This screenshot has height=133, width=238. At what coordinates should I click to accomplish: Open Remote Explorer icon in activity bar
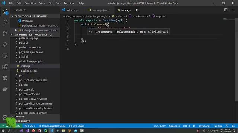[x=5, y=56]
